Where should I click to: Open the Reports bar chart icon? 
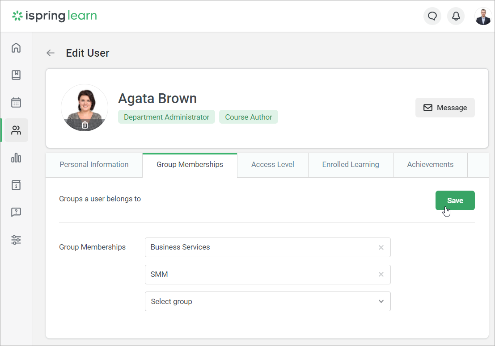[x=16, y=158]
